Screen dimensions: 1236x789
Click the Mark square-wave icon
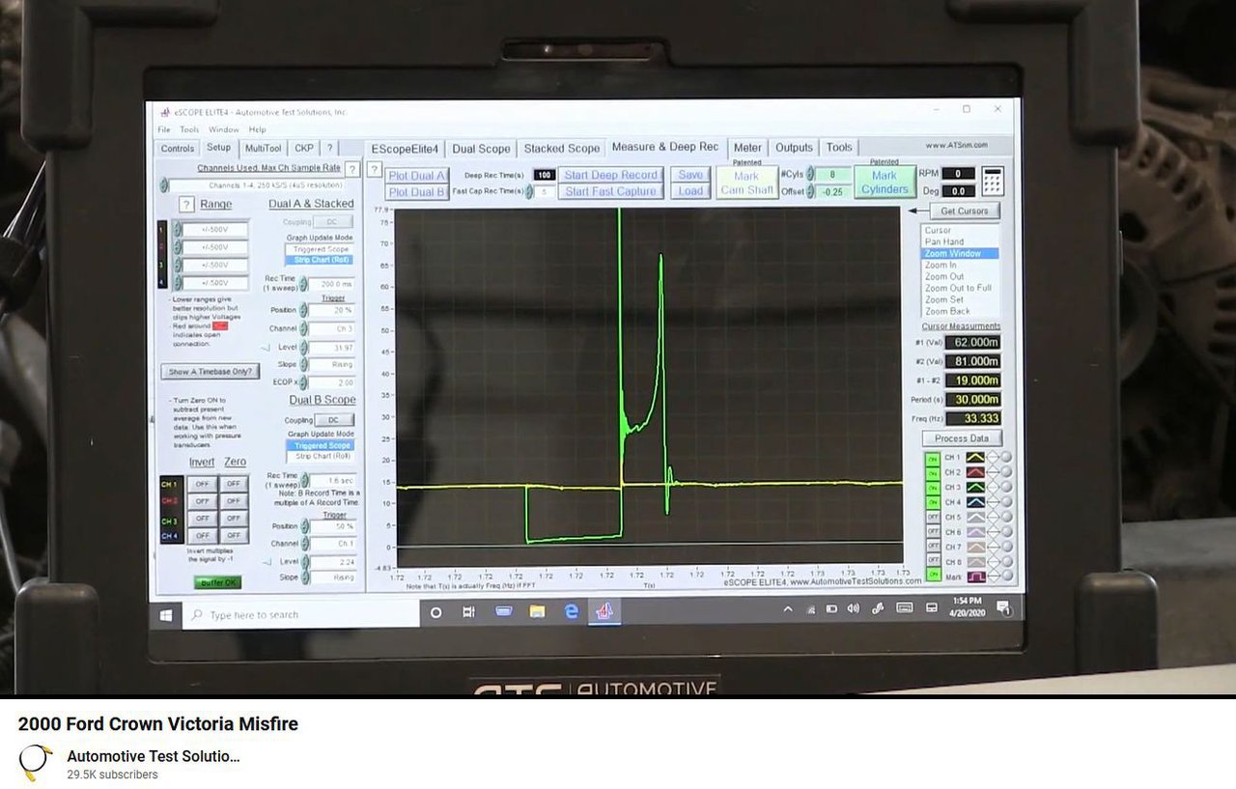(x=976, y=576)
